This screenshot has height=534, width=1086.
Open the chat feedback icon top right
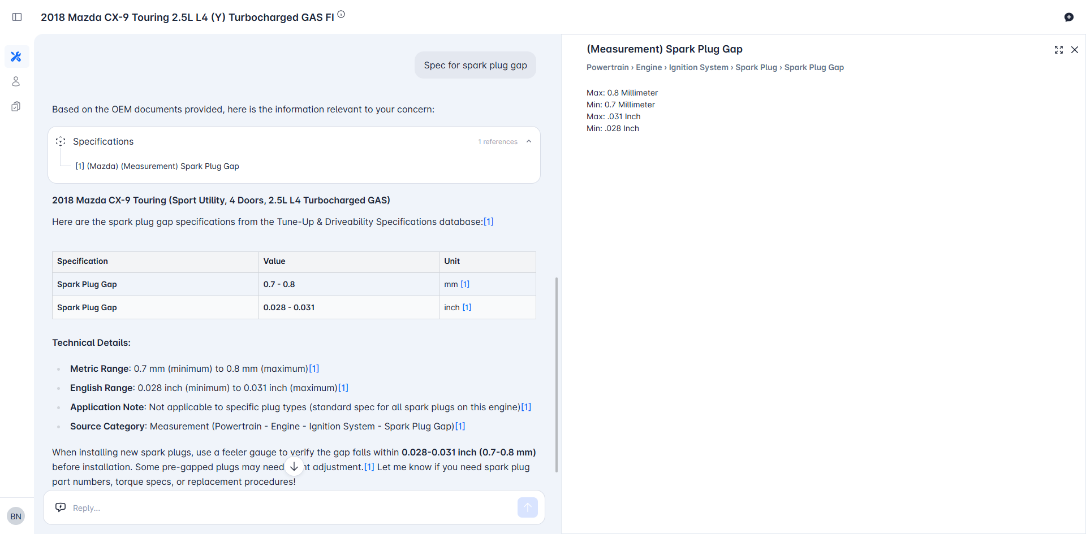click(x=1068, y=17)
